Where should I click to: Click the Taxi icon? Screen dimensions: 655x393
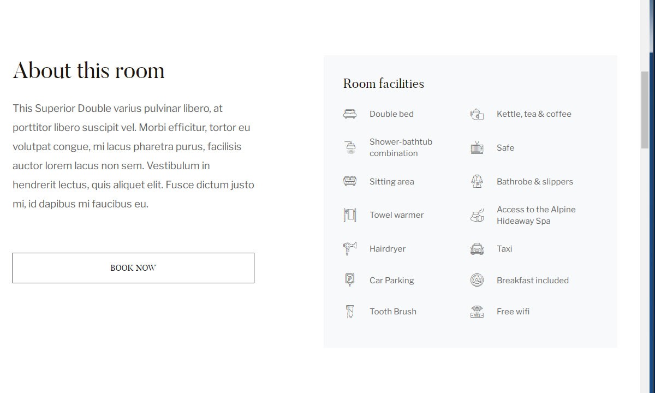coord(477,249)
